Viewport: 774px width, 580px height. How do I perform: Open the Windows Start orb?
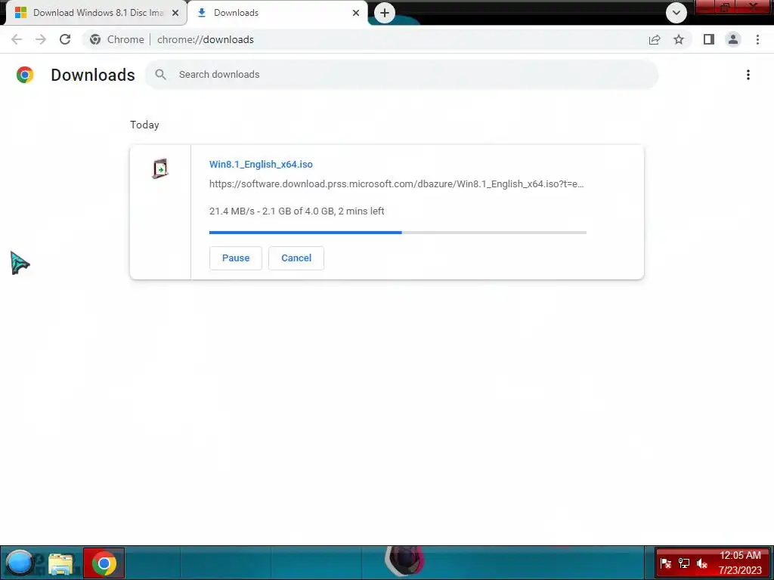click(20, 563)
